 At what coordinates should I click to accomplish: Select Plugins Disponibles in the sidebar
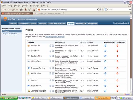(x=10, y=34)
